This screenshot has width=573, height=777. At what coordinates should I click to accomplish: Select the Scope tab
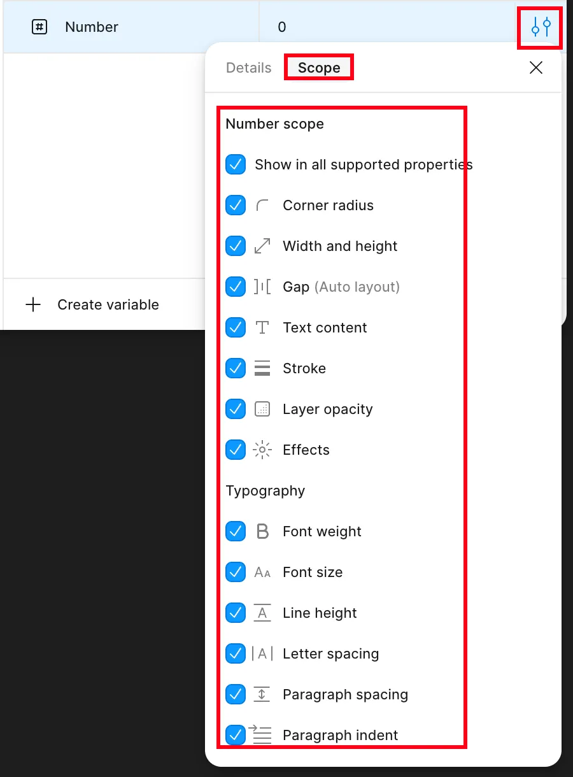coord(318,68)
